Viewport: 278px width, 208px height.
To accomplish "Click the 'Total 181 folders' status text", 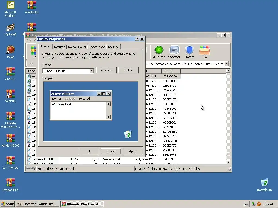I will point(167,169).
